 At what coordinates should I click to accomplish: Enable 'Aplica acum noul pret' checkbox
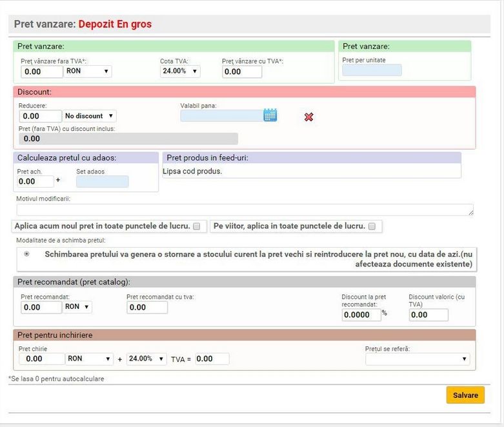coord(197,226)
